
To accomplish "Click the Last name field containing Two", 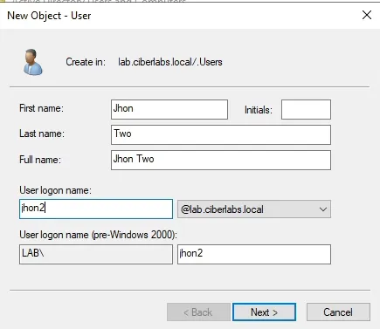I will click(x=221, y=134).
